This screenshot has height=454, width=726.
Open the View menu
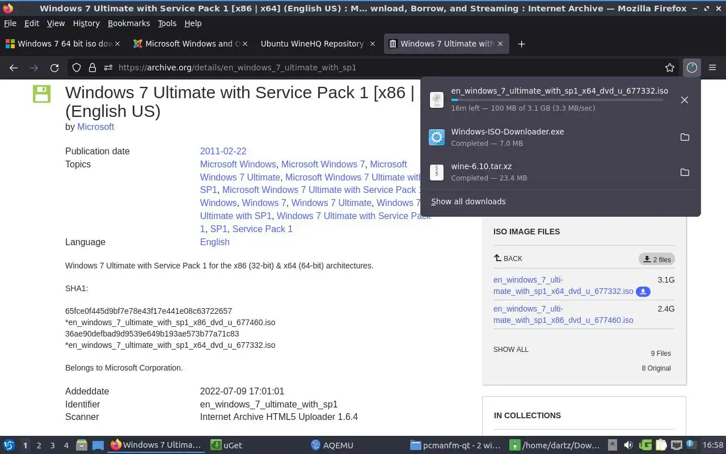56,23
